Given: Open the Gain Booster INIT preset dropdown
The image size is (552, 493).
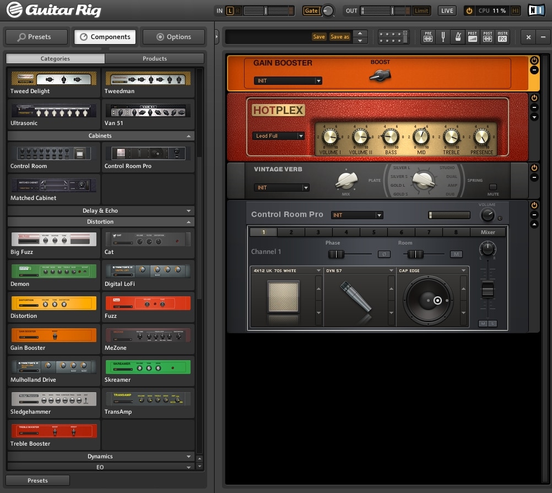Looking at the screenshot, I should tap(288, 80).
